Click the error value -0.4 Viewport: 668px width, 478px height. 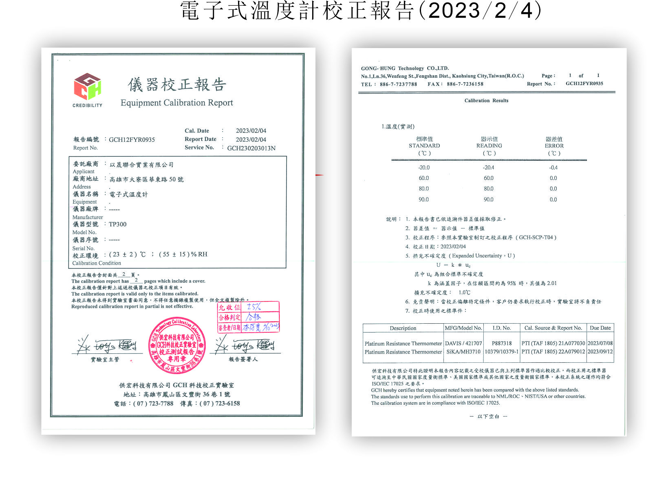tap(553, 168)
